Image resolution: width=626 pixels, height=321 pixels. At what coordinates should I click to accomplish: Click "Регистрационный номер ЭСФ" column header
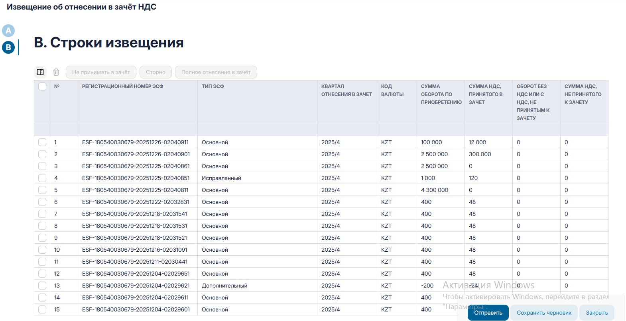[x=122, y=86]
